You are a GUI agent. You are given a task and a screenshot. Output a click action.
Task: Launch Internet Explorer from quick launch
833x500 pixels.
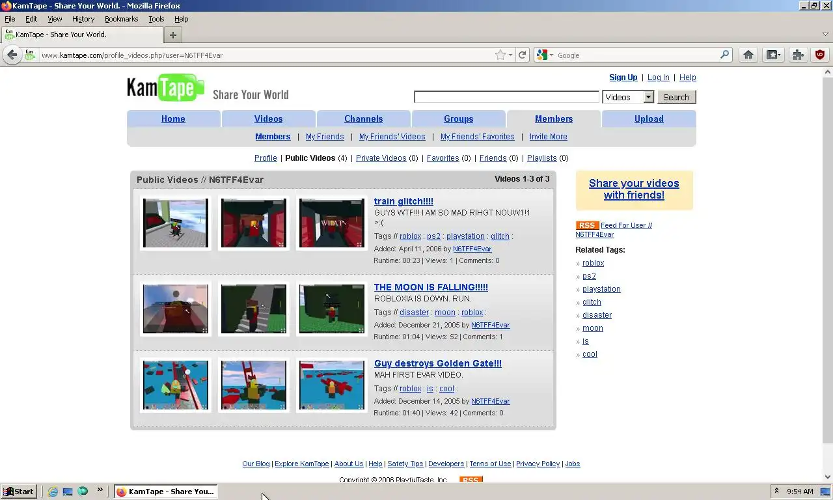53,492
